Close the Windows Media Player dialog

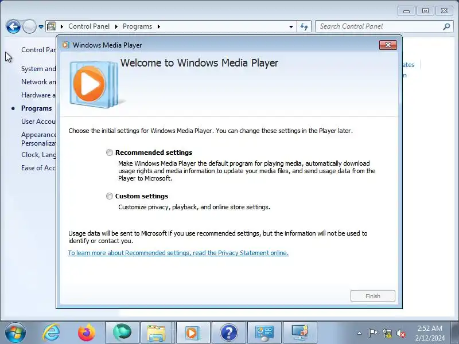tap(388, 45)
